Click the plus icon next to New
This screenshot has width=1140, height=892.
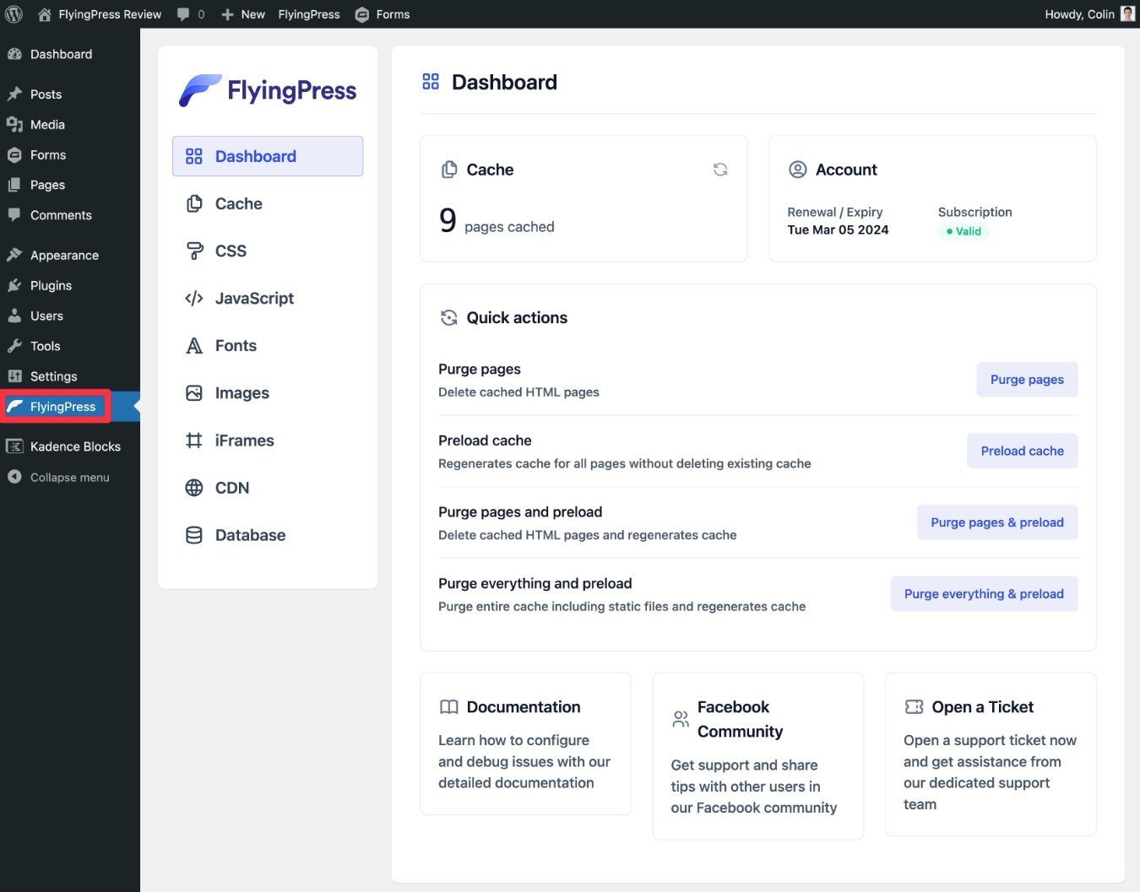228,14
